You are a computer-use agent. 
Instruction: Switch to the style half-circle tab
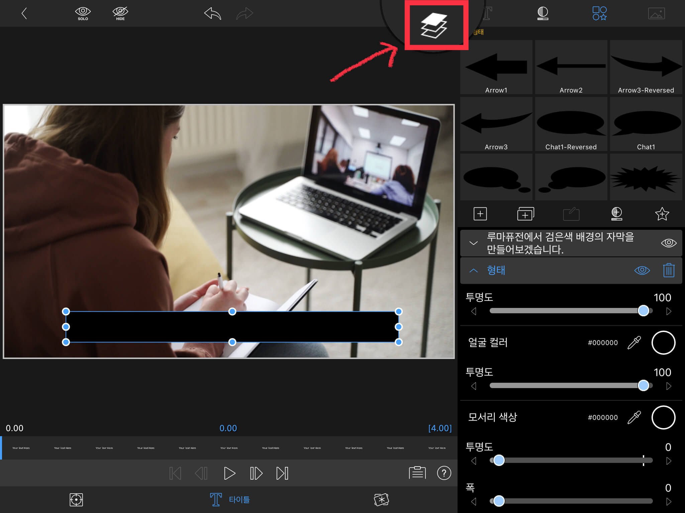[543, 14]
